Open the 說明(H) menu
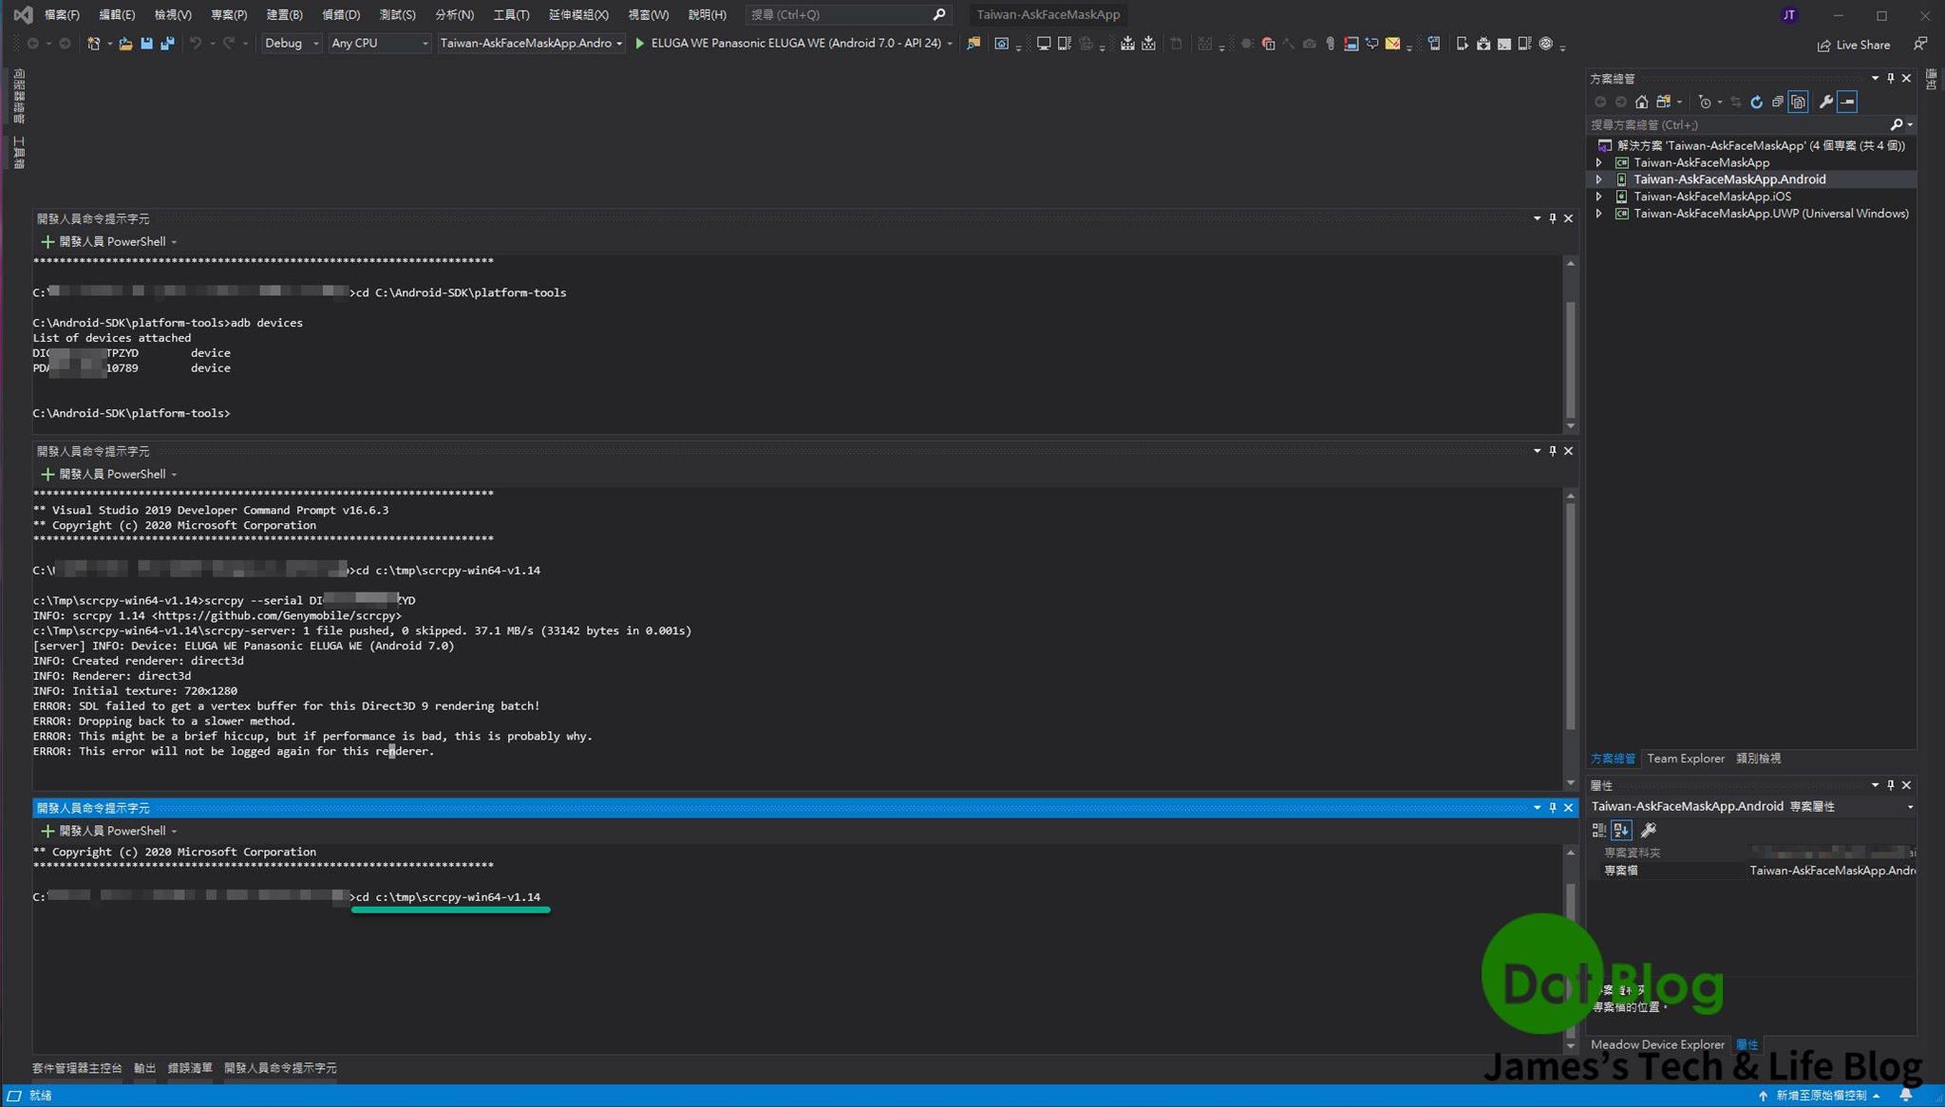This screenshot has height=1107, width=1945. click(x=707, y=14)
